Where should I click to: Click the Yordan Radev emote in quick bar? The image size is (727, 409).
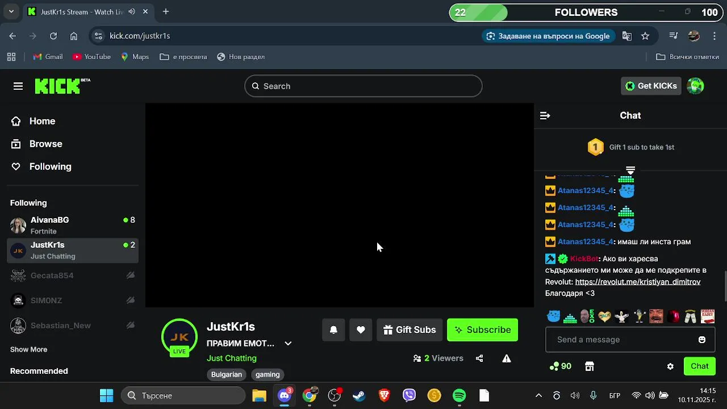(708, 316)
